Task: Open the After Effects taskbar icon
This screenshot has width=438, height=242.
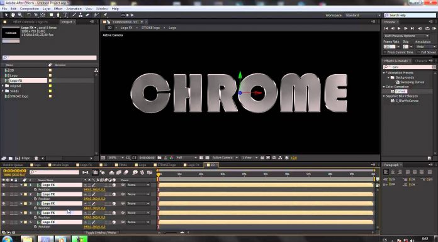Action: click(45, 239)
